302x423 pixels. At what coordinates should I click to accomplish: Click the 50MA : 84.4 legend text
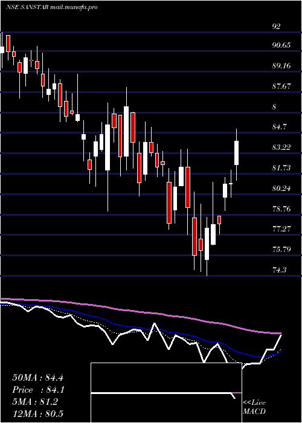37,378
